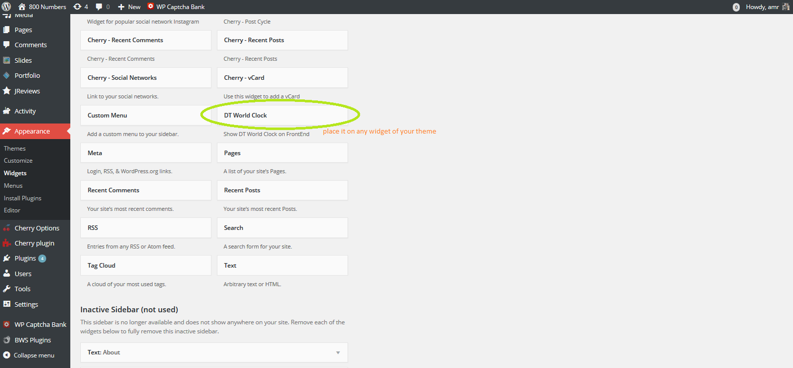The height and width of the screenshot is (368, 793).
Task: Select the RSS widget box
Action: (x=146, y=228)
